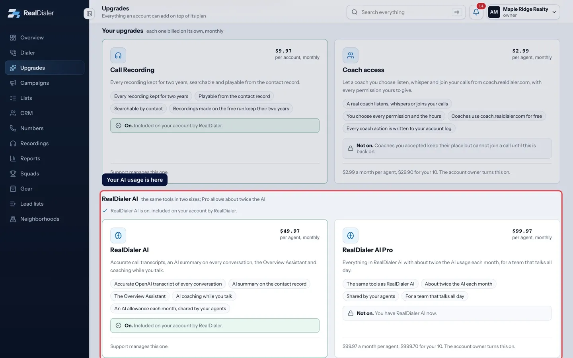Image resolution: width=573 pixels, height=358 pixels.
Task: Collapse the sidebar panel toggle
Action: tap(89, 14)
